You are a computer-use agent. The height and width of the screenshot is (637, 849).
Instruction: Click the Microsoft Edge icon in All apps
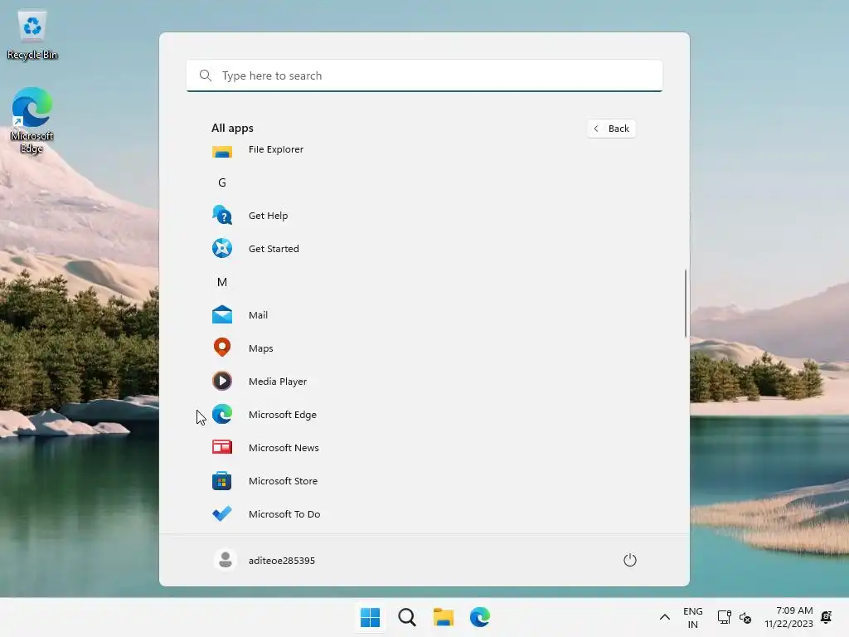pyautogui.click(x=222, y=415)
